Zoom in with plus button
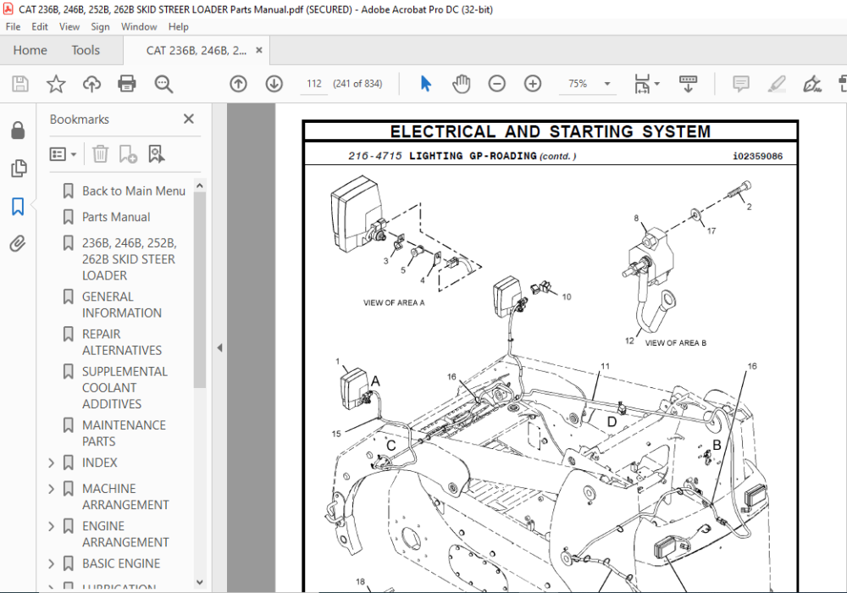This screenshot has height=593, width=847. (x=533, y=84)
